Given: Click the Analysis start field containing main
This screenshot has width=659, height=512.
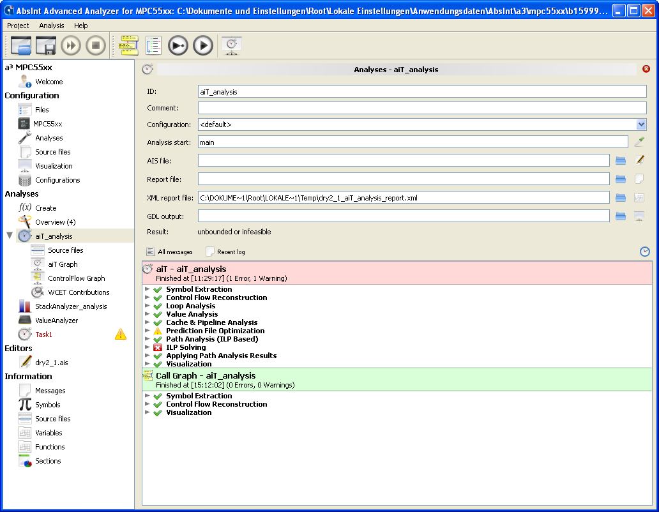Looking at the screenshot, I should pyautogui.click(x=413, y=142).
